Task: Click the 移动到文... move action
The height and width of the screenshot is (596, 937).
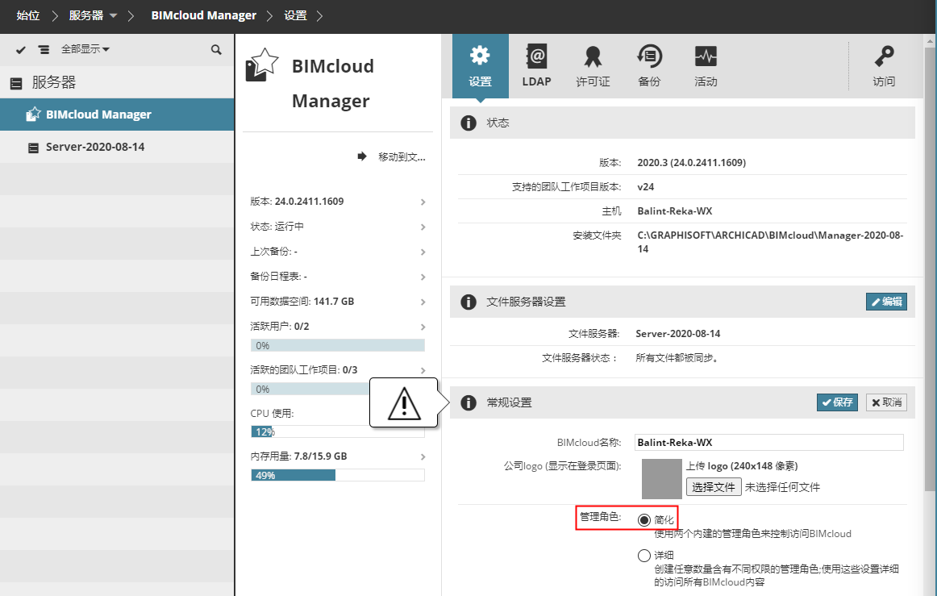Action: coord(392,156)
